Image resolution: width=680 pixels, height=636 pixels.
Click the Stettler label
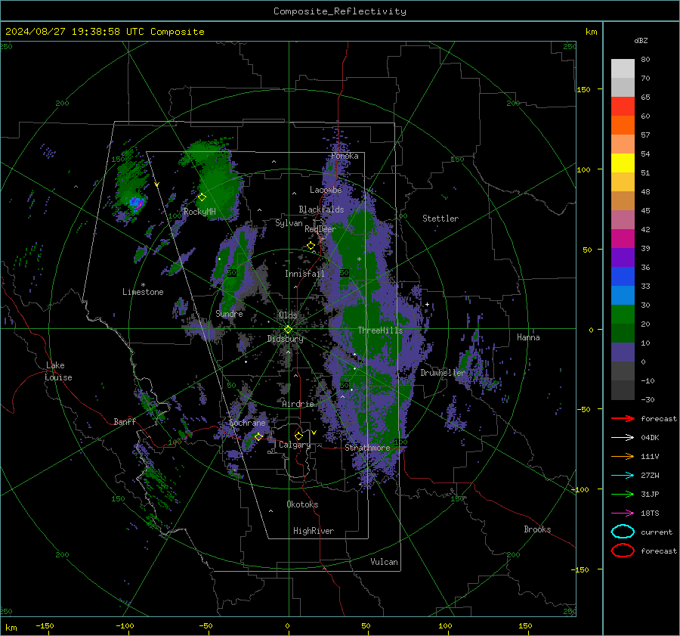click(440, 219)
